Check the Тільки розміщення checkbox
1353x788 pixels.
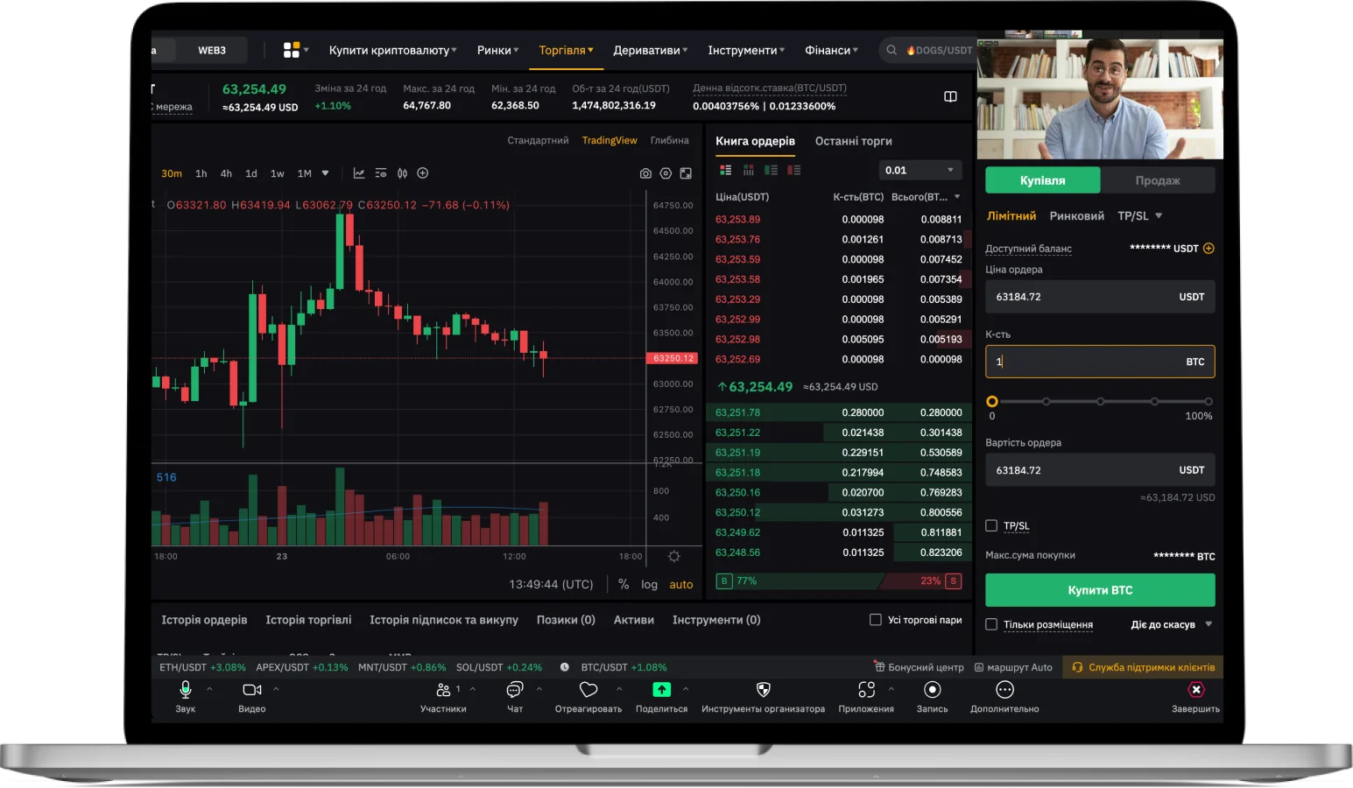click(991, 624)
